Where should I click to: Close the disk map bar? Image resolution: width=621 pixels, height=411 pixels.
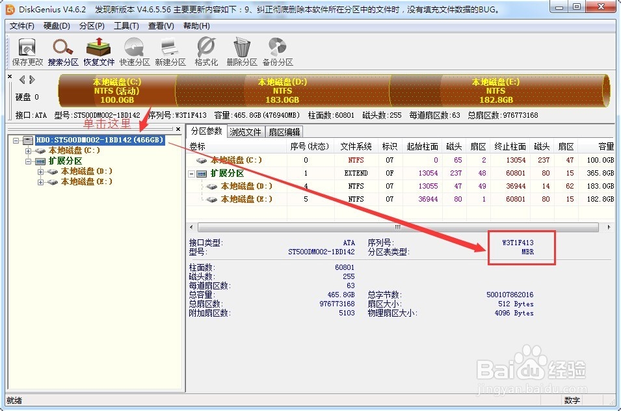coord(10,77)
